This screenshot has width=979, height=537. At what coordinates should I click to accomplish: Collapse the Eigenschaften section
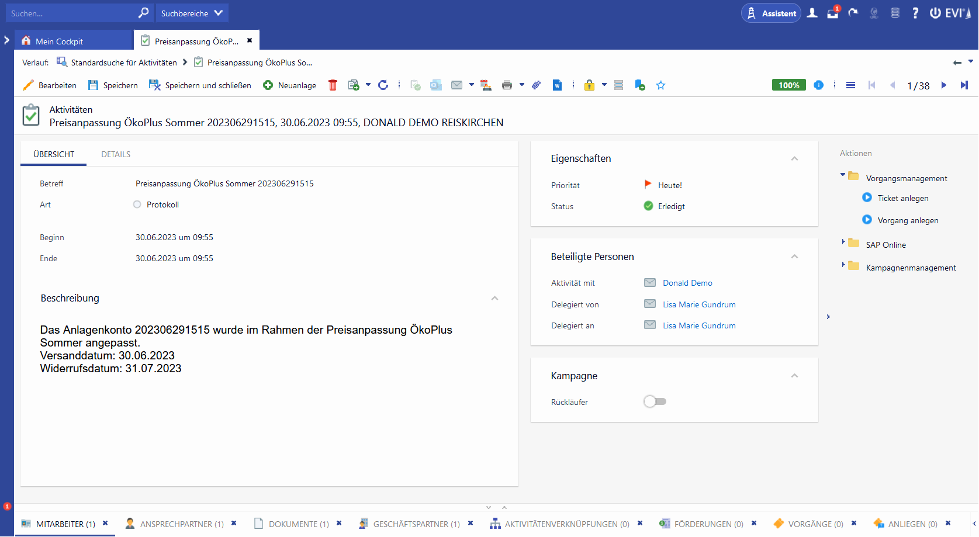[x=794, y=159]
